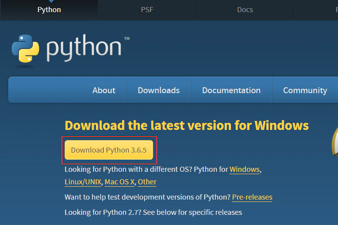
Task: Click the 'Looking for Python with a different OS?' text
Action: (x=128, y=169)
